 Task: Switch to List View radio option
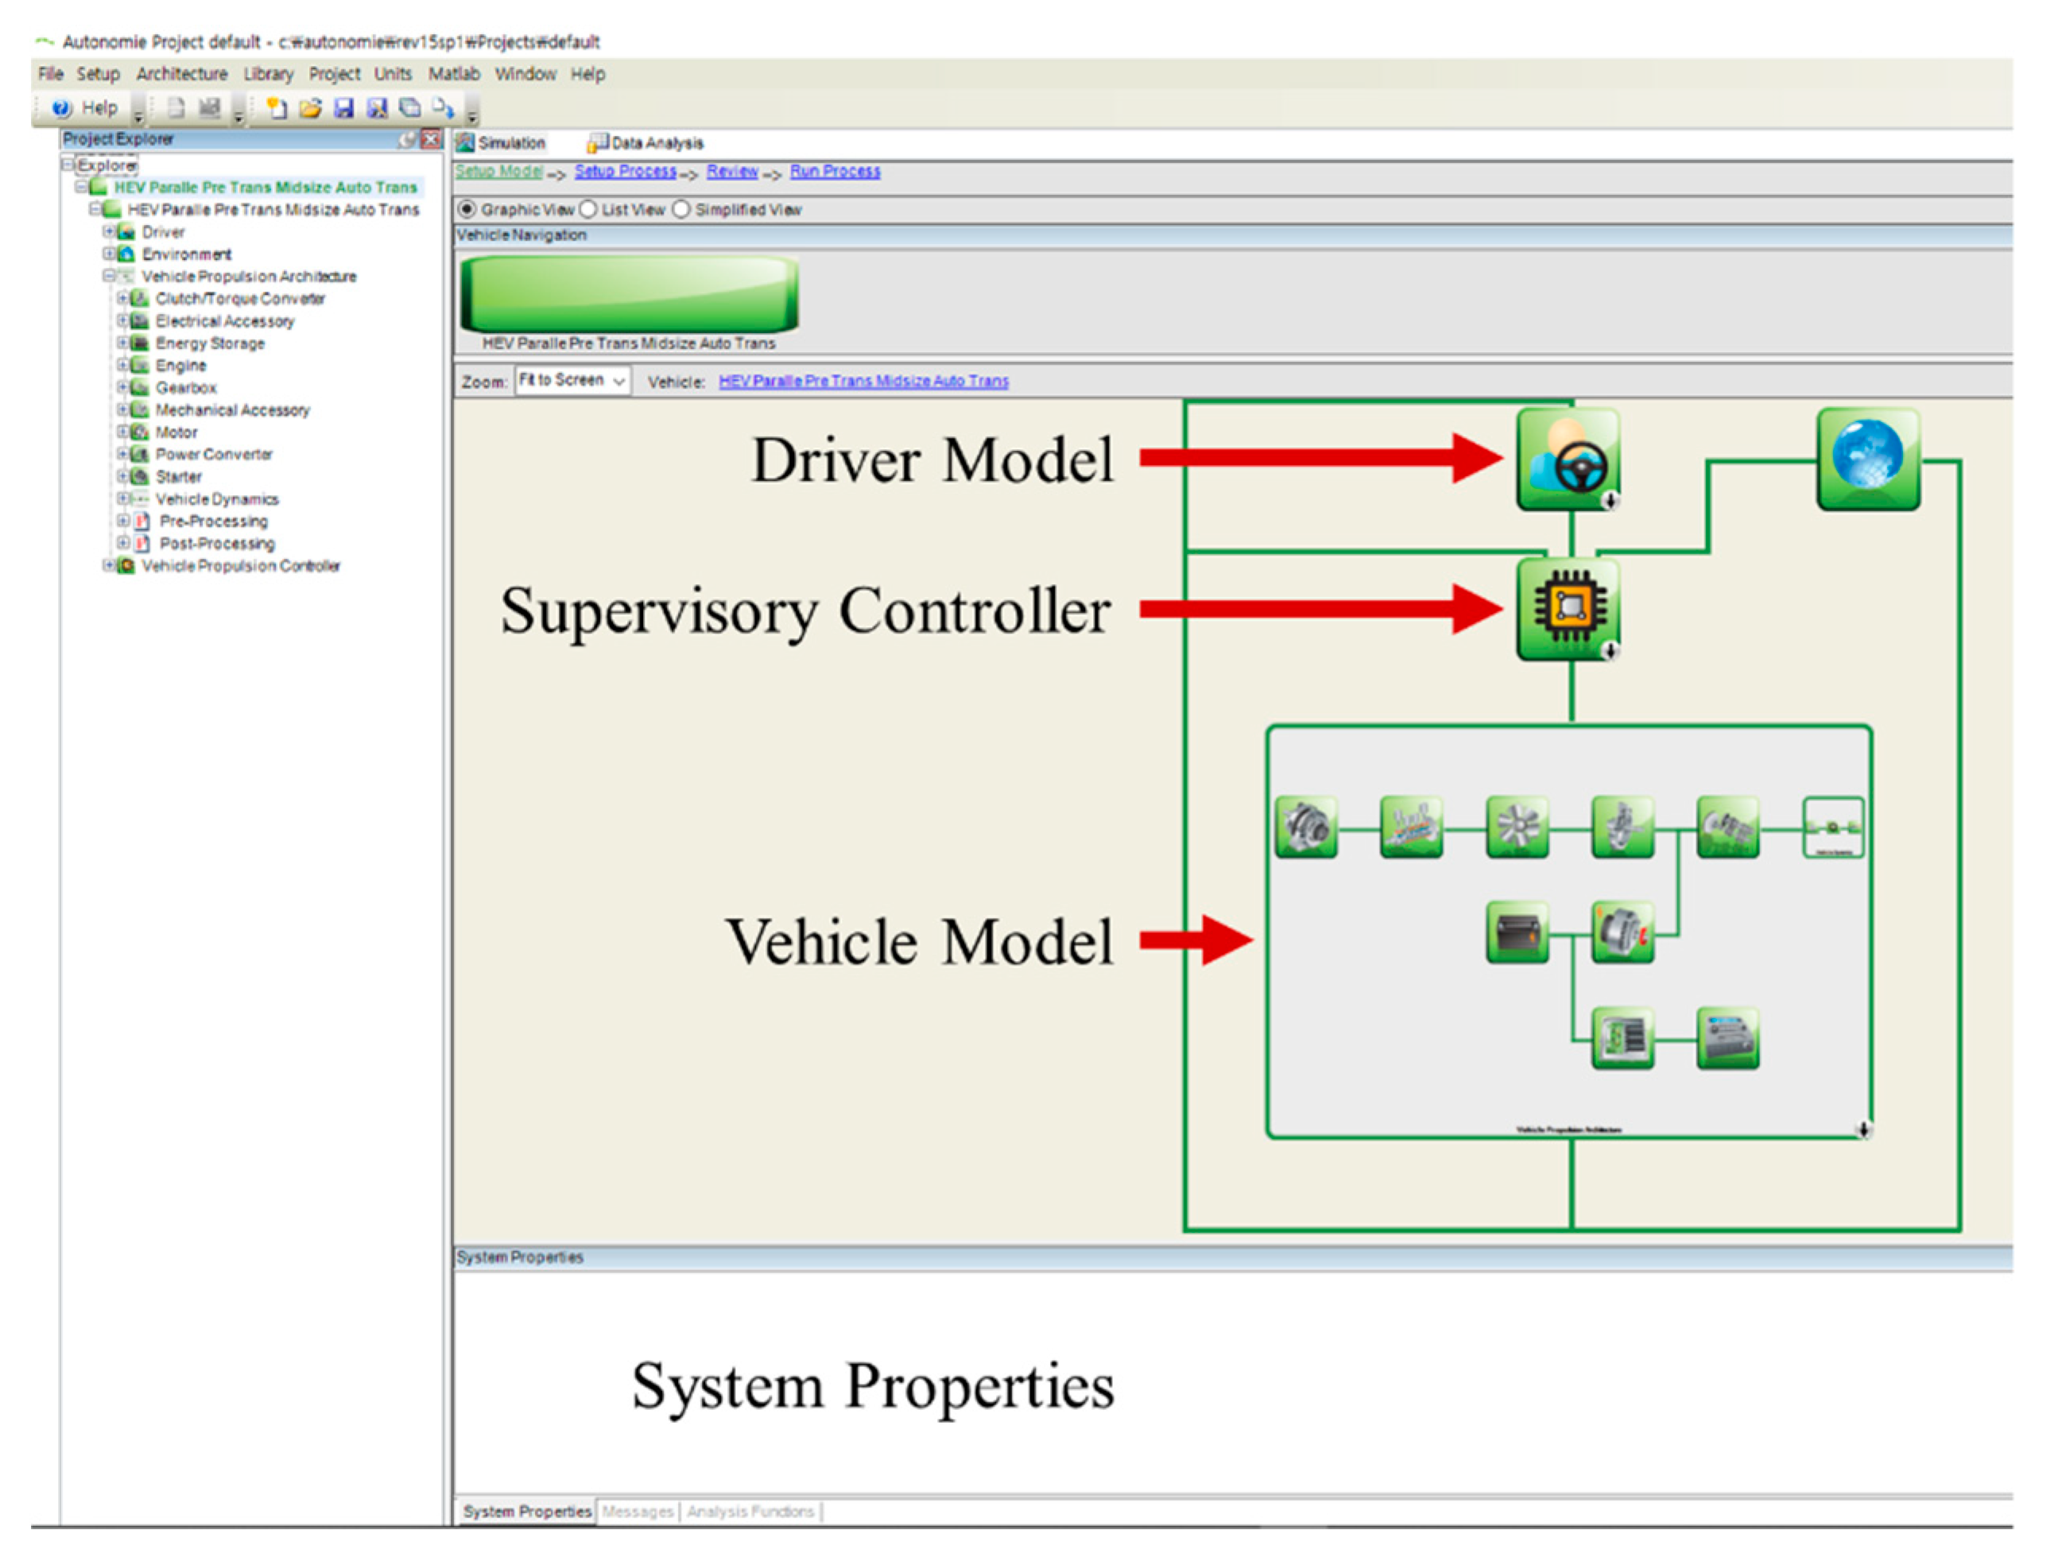tap(588, 209)
